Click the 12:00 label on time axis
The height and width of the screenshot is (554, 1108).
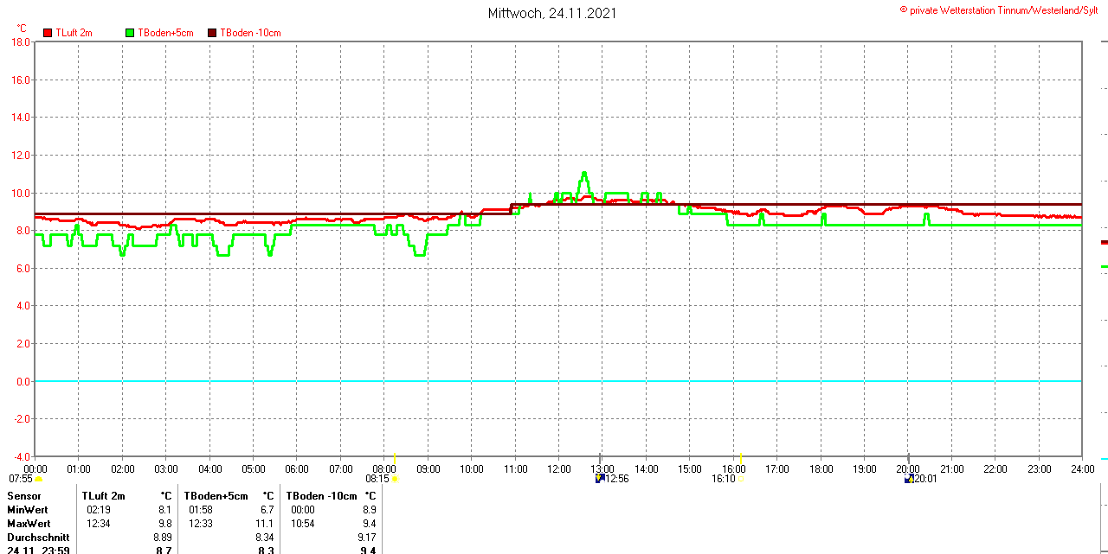click(558, 469)
